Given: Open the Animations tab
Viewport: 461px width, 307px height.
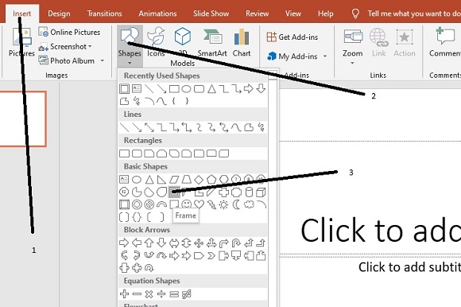Looking at the screenshot, I should click(x=157, y=14).
